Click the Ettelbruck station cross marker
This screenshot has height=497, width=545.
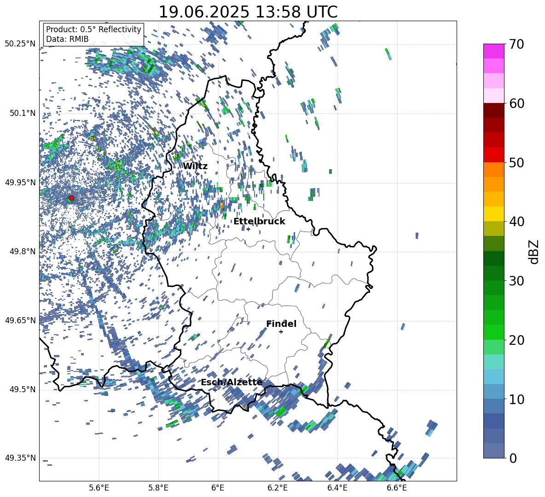(x=248, y=229)
